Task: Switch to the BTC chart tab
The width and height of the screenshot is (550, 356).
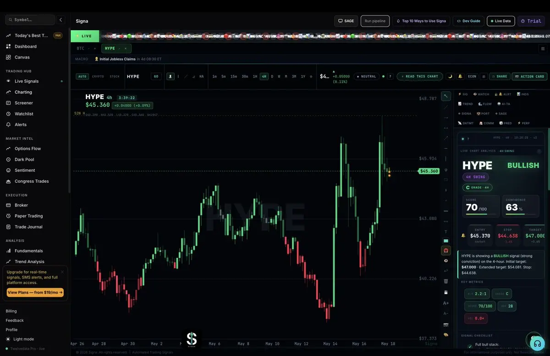Action: click(x=81, y=49)
